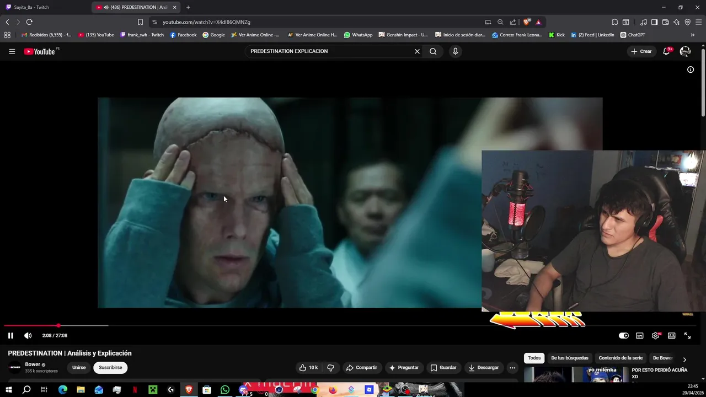This screenshot has height=397, width=706.
Task: Save video with Guardar button
Action: click(x=443, y=367)
